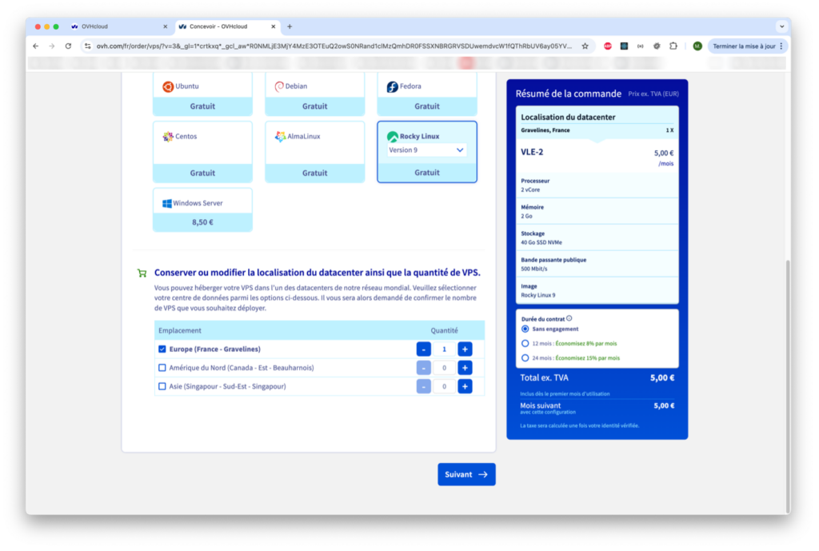The height and width of the screenshot is (551, 819).
Task: Switch to the OVHcloud tab
Action: (x=119, y=26)
